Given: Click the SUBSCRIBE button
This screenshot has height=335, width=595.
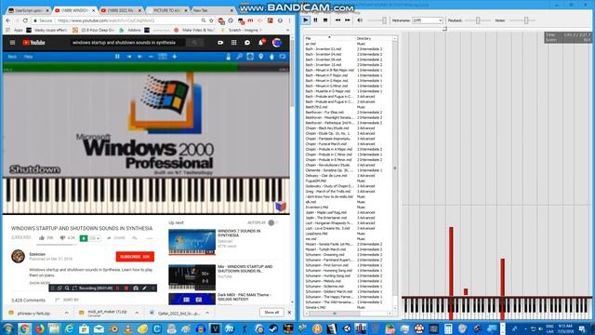Looking at the screenshot, I should coord(135,257).
